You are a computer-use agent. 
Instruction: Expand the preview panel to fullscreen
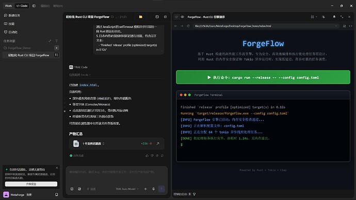(x=342, y=17)
